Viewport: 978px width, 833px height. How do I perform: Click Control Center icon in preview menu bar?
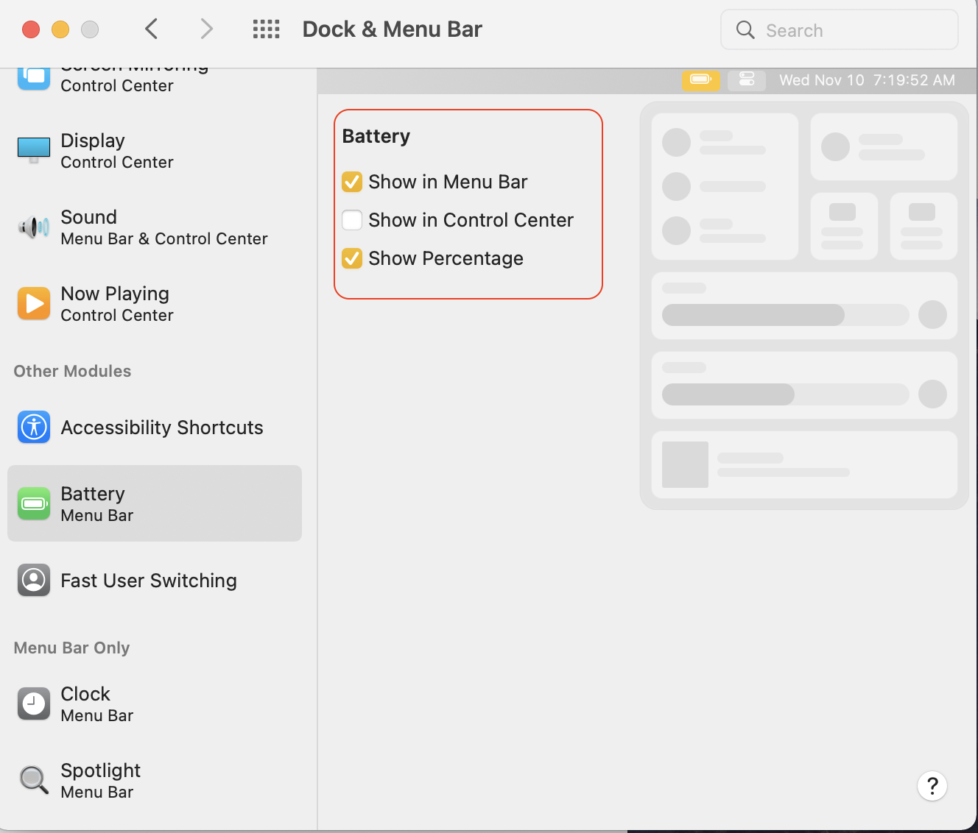click(x=747, y=79)
